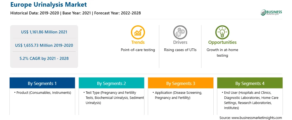Select the By Segments 1 header
Screen dimensions: 292x120
[x=42, y=83]
